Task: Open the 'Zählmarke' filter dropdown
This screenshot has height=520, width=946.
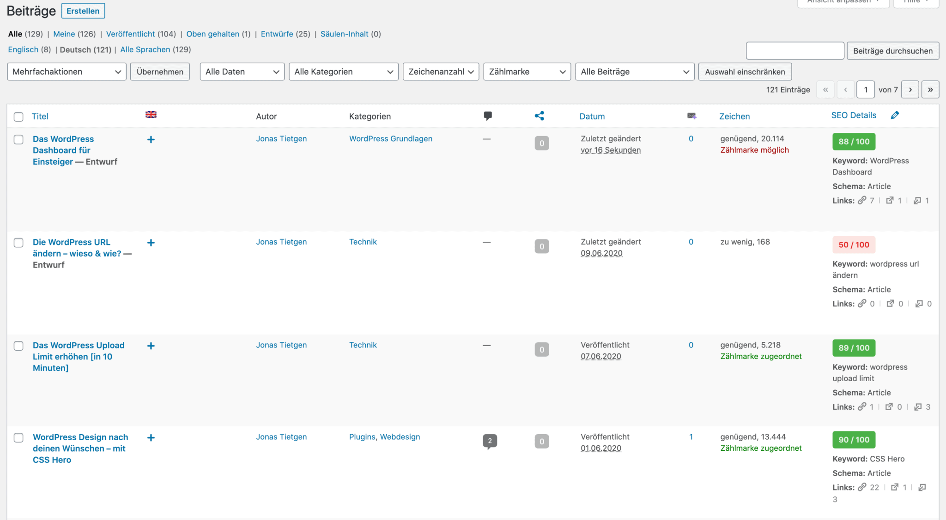Action: [x=527, y=72]
